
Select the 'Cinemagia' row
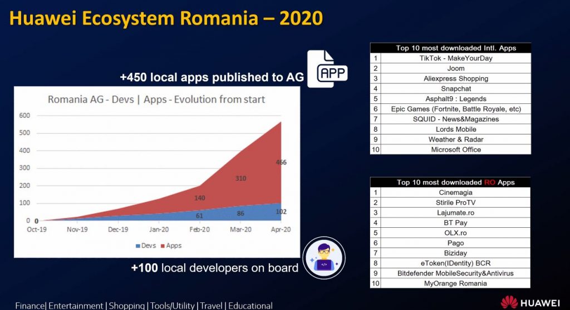click(x=450, y=192)
